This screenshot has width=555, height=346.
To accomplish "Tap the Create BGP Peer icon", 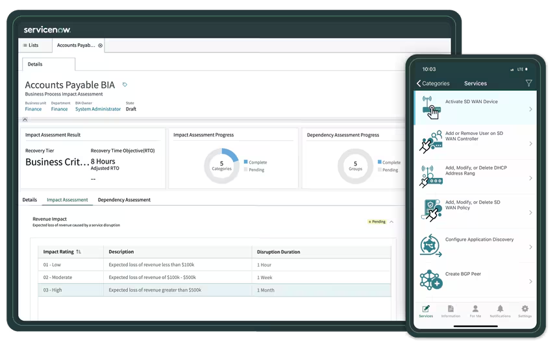I will (431, 279).
